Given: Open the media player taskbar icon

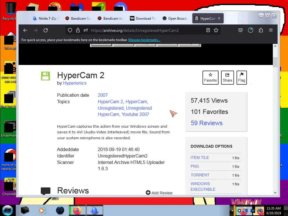Looking at the screenshot, I should pyautogui.click(x=42, y=210).
